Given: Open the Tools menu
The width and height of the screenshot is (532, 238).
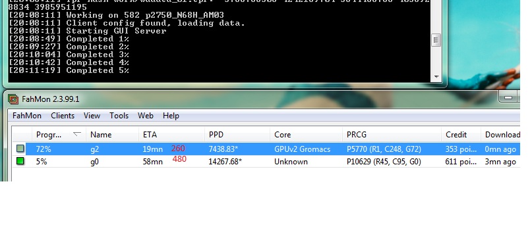Looking at the screenshot, I should coord(119,116).
